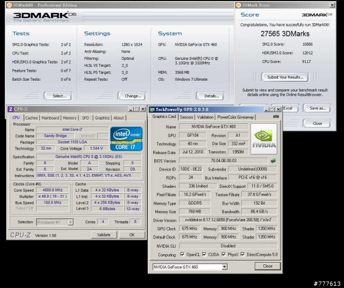
Task: Switch to CPU-Z Memory tab
Action: pyautogui.click(x=69, y=118)
